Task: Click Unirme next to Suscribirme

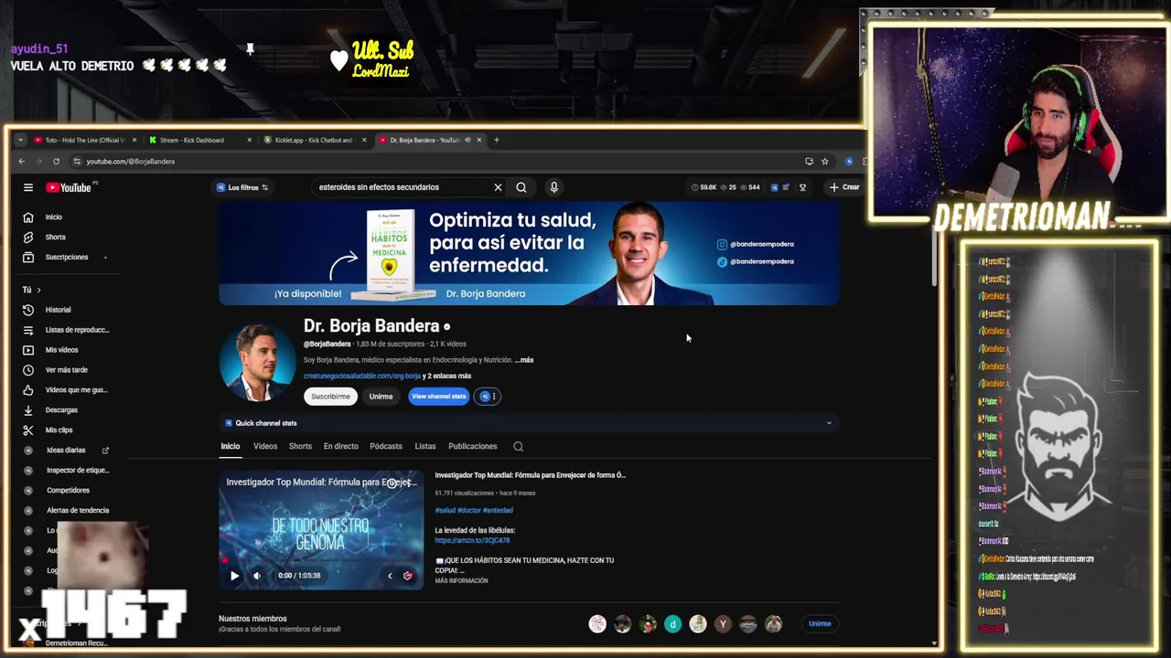Action: [381, 397]
